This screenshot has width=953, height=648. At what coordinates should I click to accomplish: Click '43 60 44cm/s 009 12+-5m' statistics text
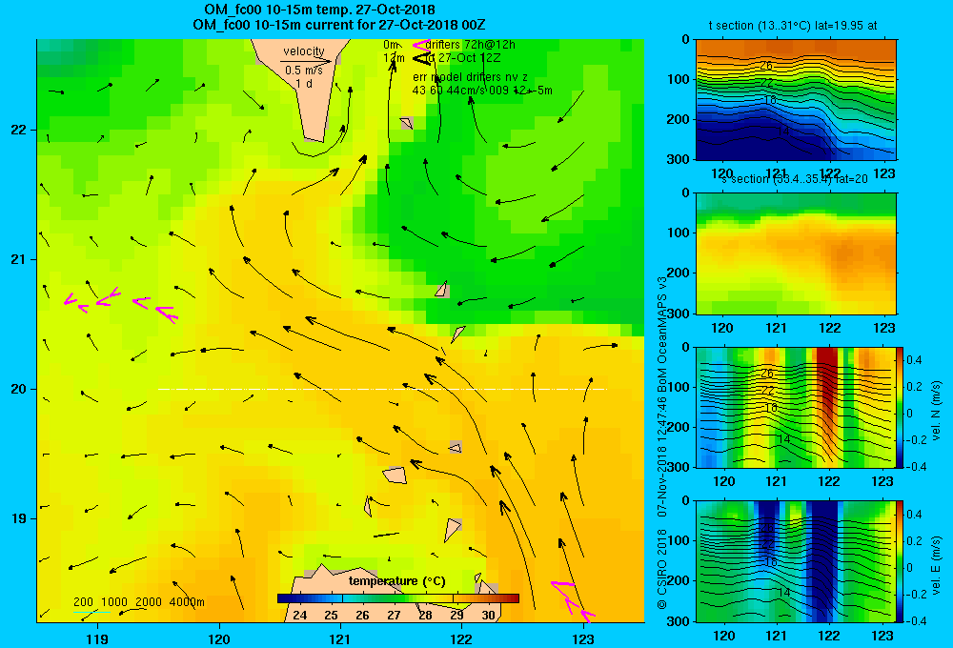(x=482, y=91)
